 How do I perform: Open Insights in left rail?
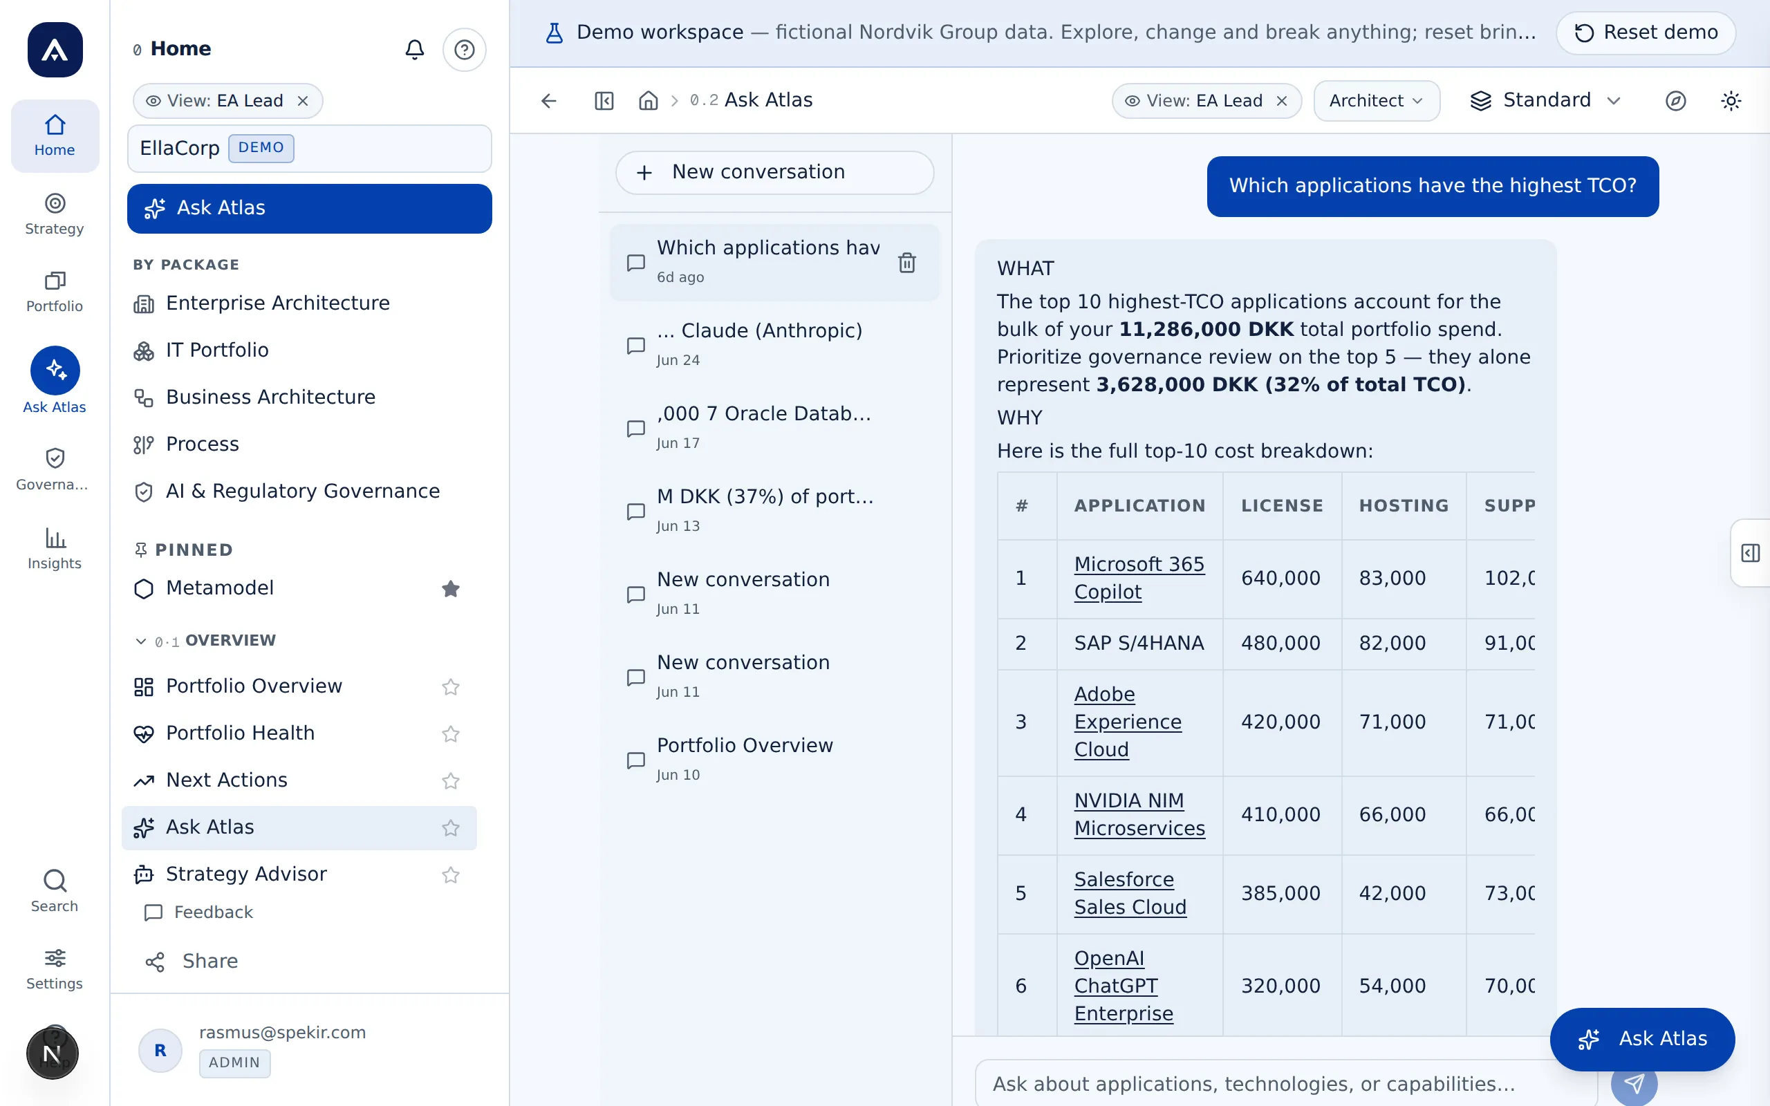point(55,549)
